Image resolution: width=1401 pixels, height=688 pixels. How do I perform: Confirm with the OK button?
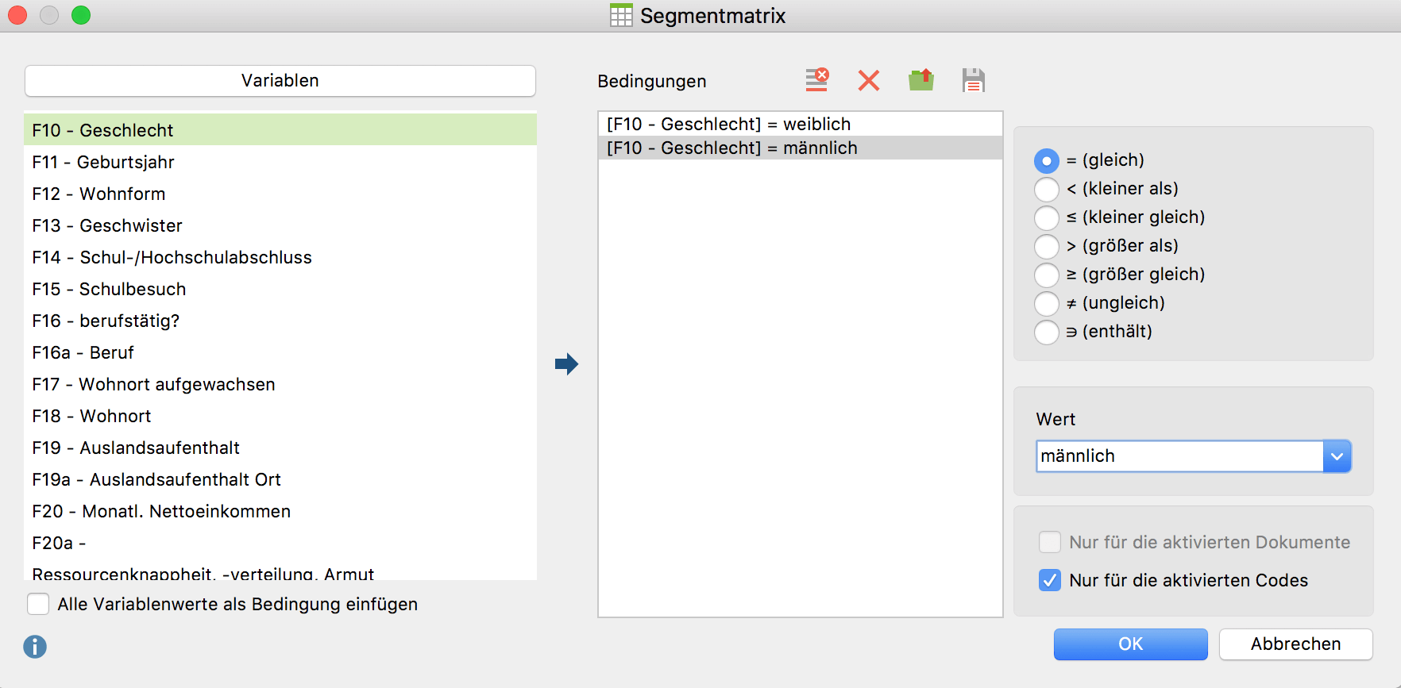pos(1131,644)
